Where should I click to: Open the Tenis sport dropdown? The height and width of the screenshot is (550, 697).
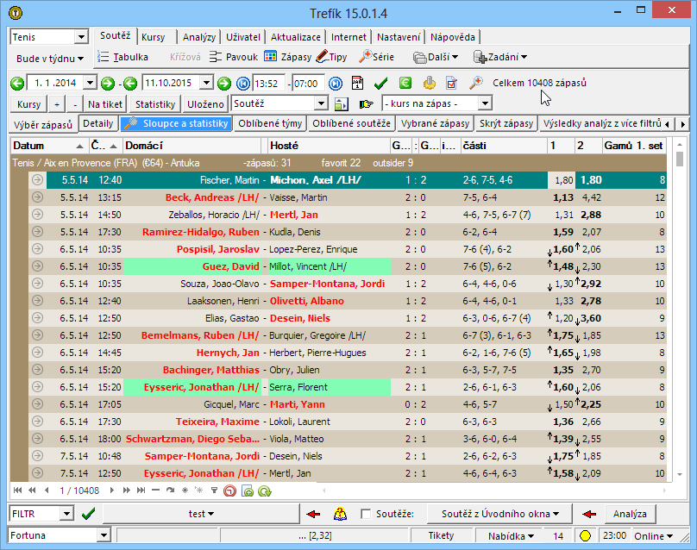82,38
